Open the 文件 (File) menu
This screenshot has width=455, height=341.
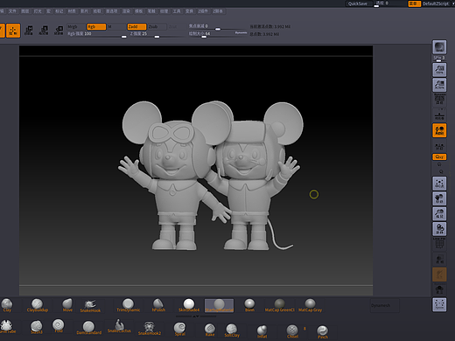pyautogui.click(x=12, y=11)
